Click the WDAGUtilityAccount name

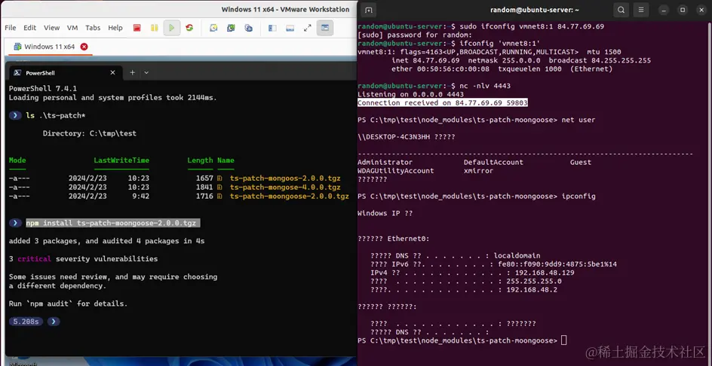point(395,171)
